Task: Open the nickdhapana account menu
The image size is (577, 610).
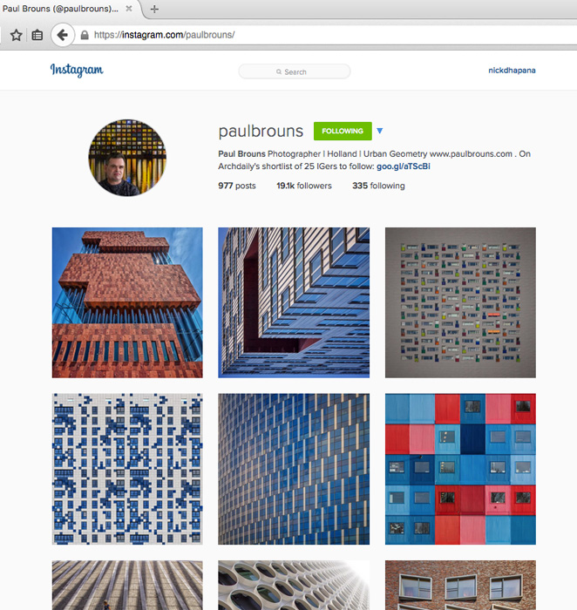Action: [512, 71]
